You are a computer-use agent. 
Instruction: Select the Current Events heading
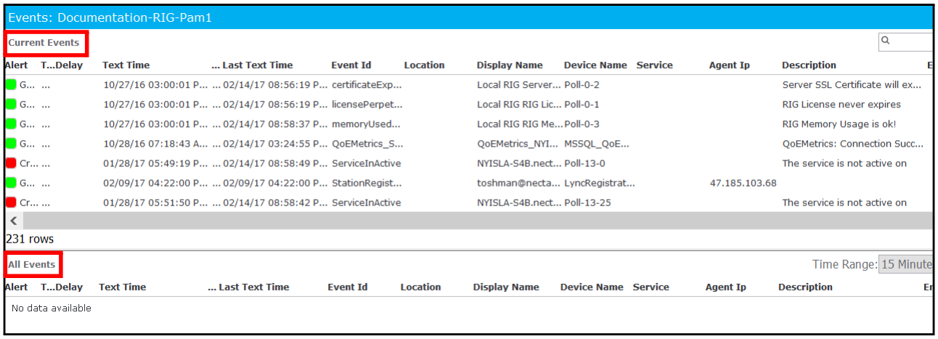pyautogui.click(x=44, y=43)
